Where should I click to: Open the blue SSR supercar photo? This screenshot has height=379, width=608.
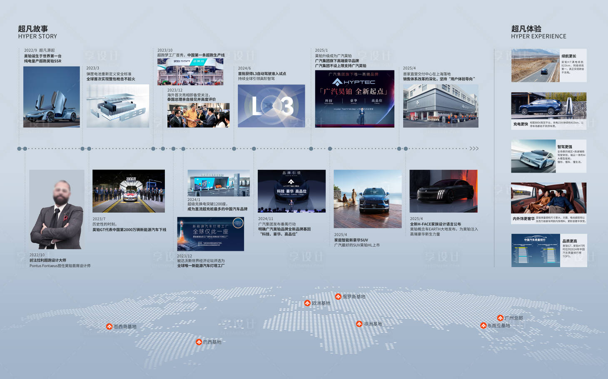[52, 97]
